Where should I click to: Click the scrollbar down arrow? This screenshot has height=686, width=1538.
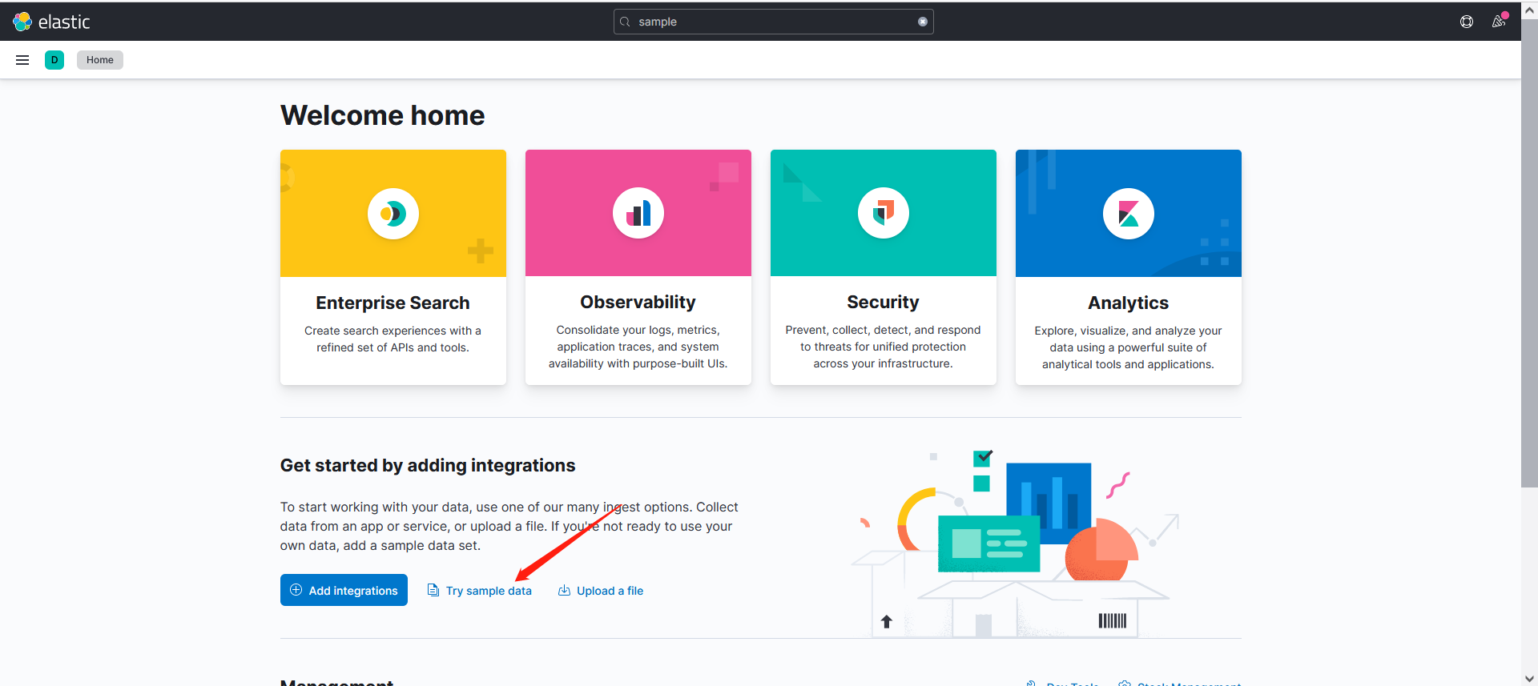pyautogui.click(x=1529, y=679)
